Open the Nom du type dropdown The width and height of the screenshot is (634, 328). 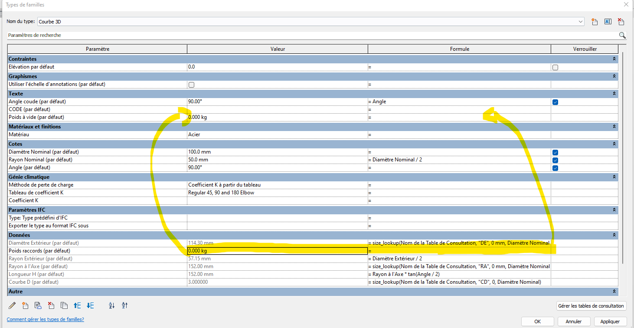click(x=581, y=21)
